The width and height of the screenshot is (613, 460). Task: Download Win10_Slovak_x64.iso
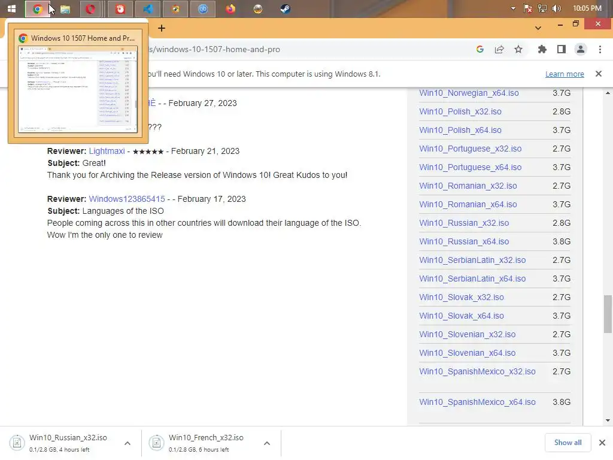click(x=462, y=316)
